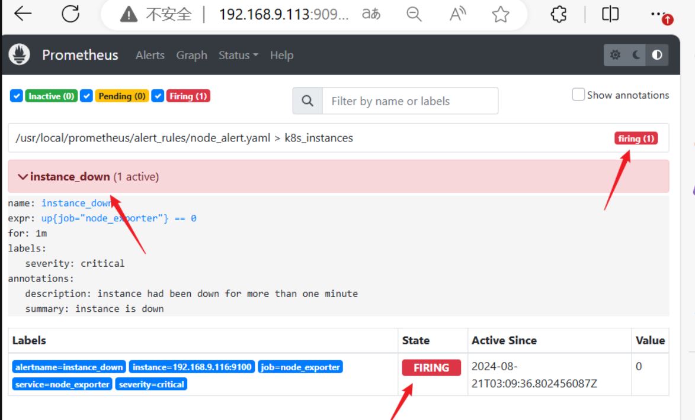
Task: Click the browser address bar URL
Action: [284, 15]
